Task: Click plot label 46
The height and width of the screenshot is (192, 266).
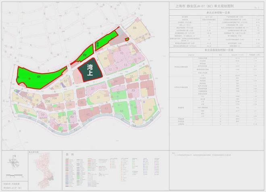Action: coord(150,110)
